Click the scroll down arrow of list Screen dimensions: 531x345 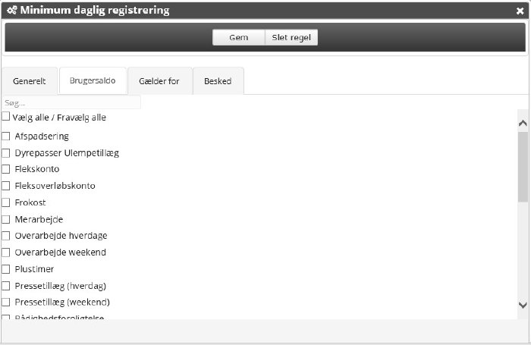pyautogui.click(x=523, y=304)
